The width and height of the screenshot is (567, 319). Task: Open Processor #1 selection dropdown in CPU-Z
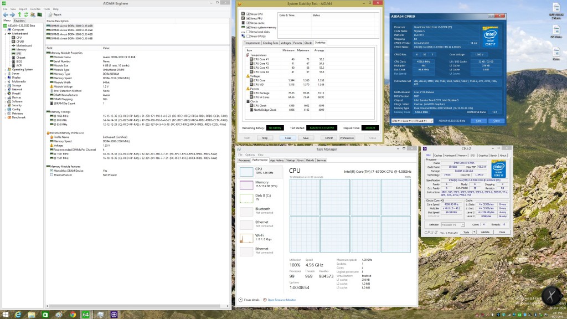coord(452,225)
